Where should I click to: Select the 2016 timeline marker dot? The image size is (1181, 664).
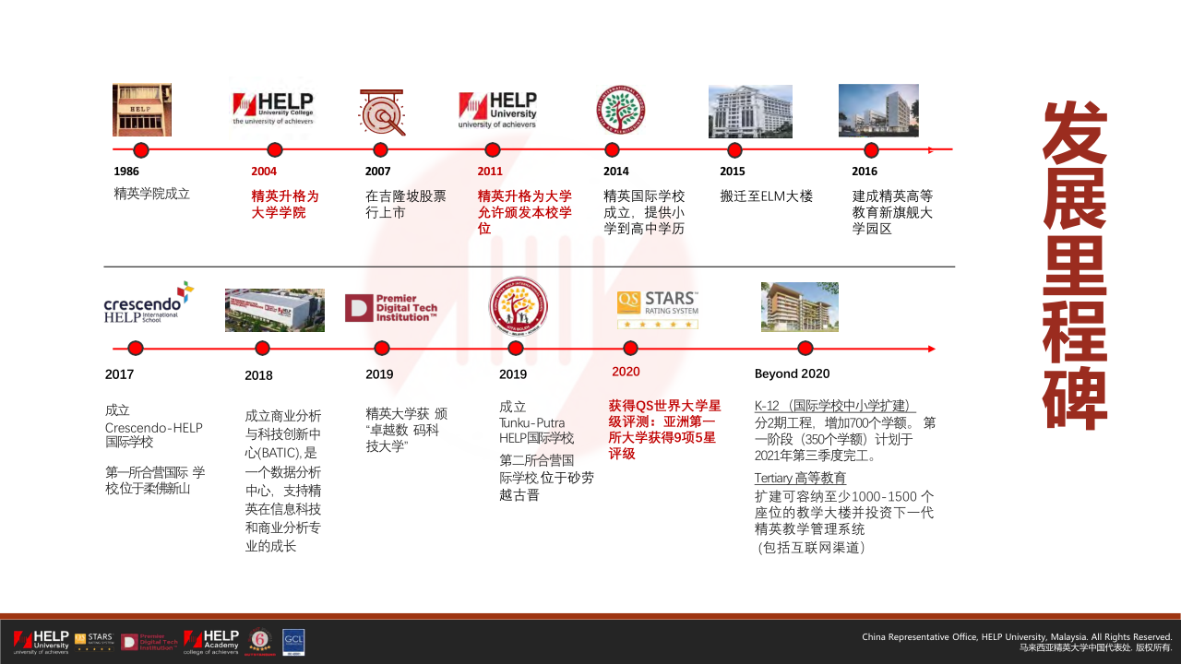[870, 149]
